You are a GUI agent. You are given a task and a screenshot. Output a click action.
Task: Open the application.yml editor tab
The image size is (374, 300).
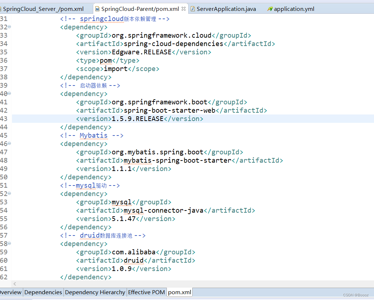[294, 9]
